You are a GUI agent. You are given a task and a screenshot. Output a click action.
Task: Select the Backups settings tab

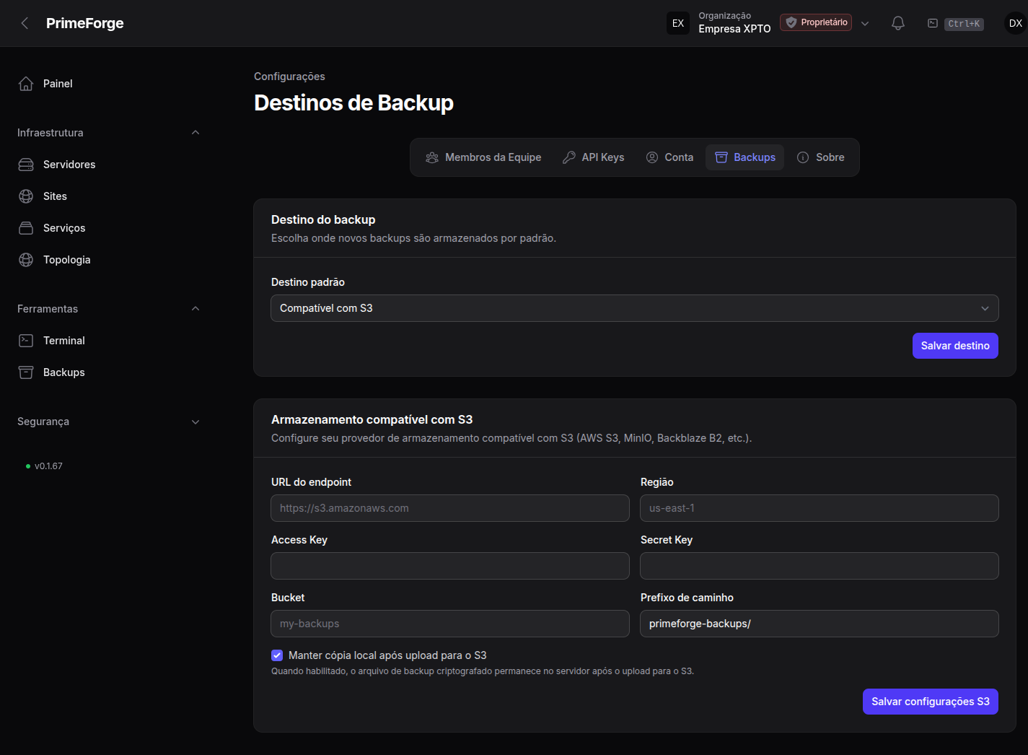[x=745, y=157]
